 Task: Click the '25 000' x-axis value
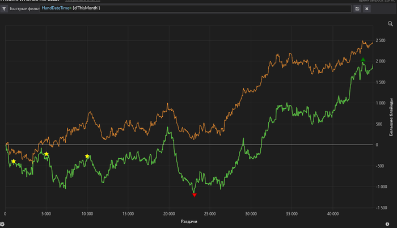(210, 214)
